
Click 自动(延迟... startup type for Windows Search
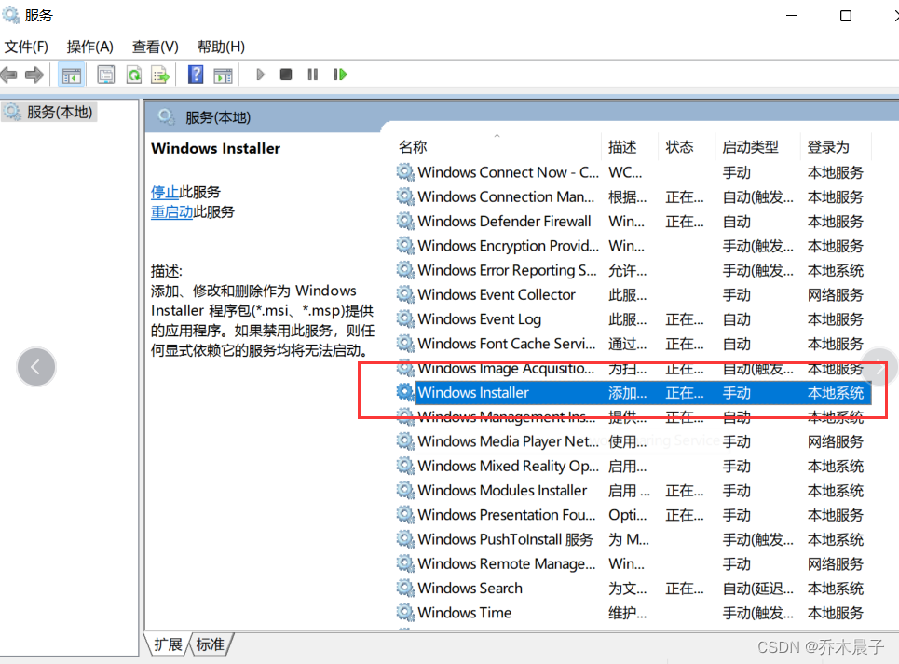pyautogui.click(x=758, y=589)
